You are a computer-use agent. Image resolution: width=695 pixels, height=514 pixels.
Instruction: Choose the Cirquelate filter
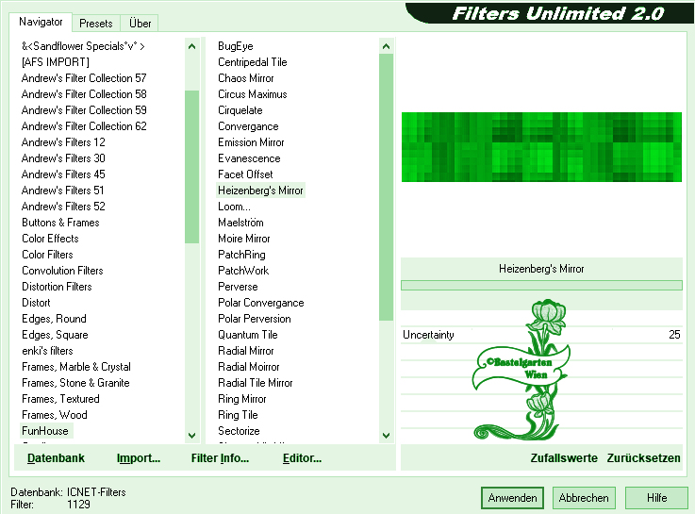pyautogui.click(x=240, y=110)
